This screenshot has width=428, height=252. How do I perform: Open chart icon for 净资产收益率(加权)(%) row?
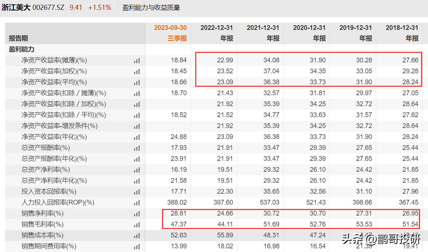[137, 71]
